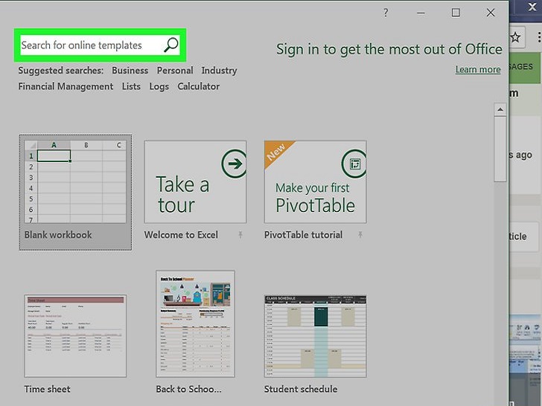The height and width of the screenshot is (406, 542).
Task: Select Financial Management suggested search
Action: [x=66, y=86]
